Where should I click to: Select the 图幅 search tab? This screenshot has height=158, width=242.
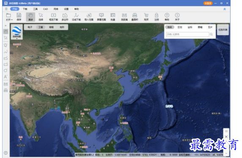pyautogui.click(x=200, y=27)
